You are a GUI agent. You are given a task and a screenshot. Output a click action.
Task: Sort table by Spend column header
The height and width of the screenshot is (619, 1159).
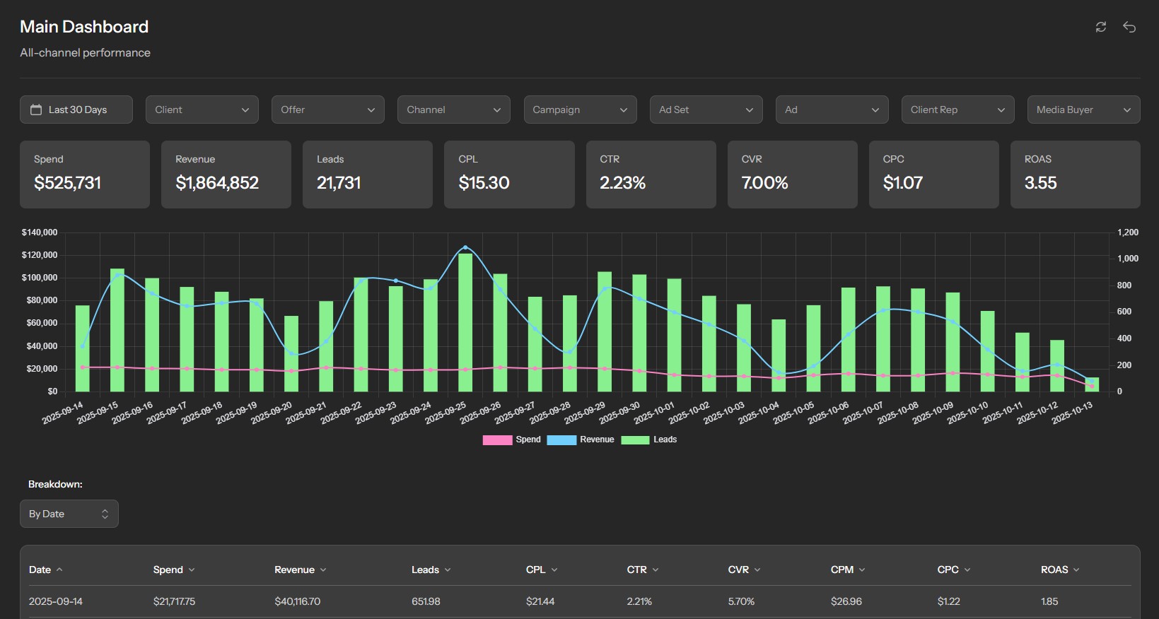pos(174,570)
